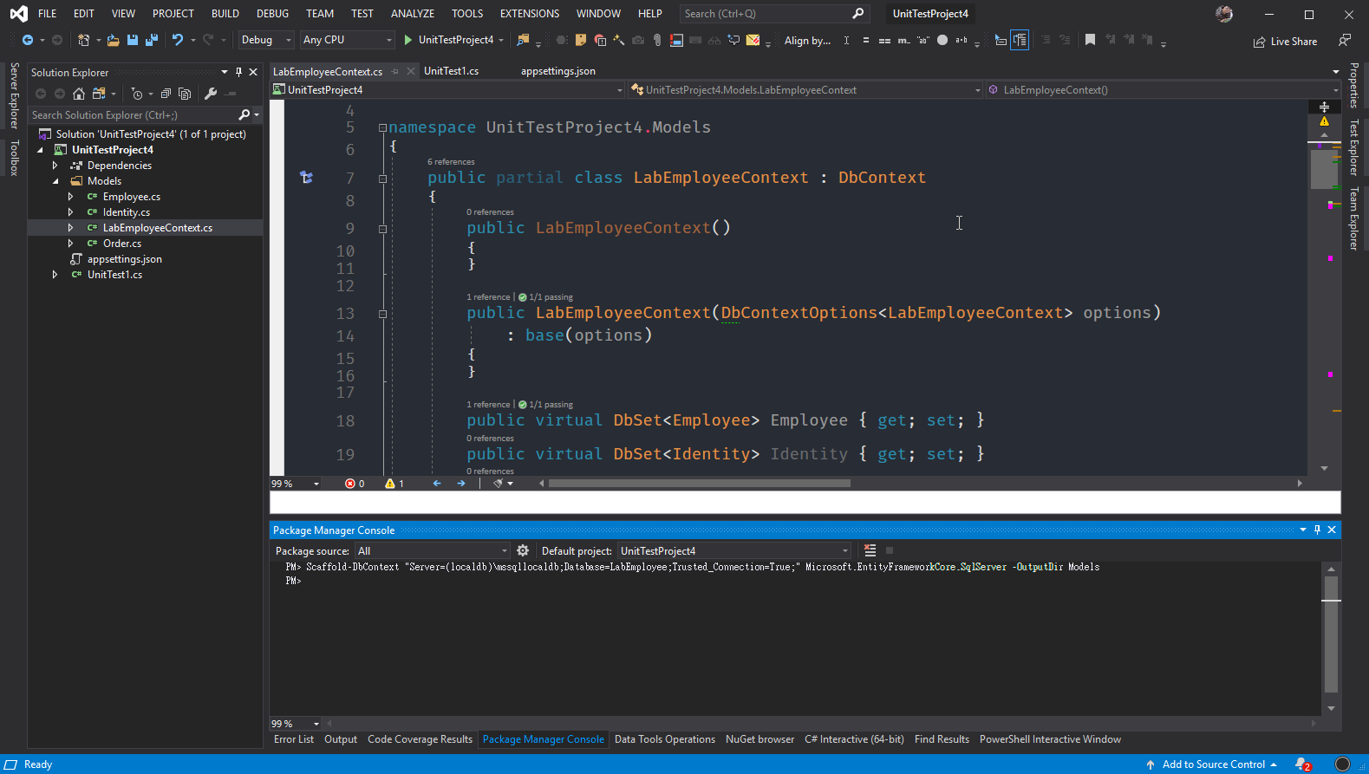1369x774 pixels.
Task: Click the Live Share button
Action: pyautogui.click(x=1285, y=42)
